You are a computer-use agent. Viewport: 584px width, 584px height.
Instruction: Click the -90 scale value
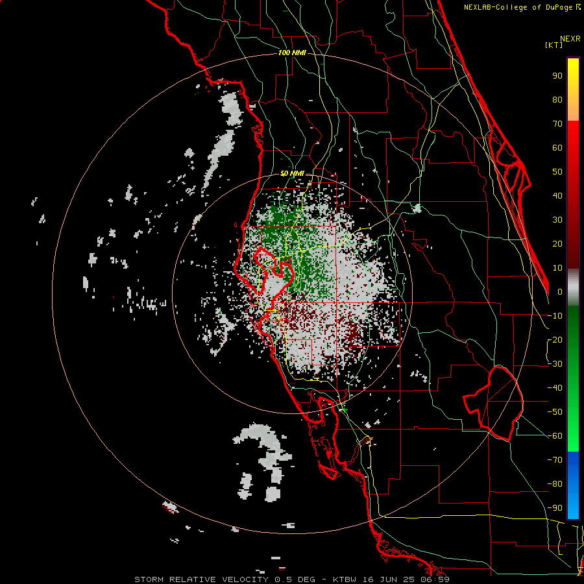(x=555, y=508)
